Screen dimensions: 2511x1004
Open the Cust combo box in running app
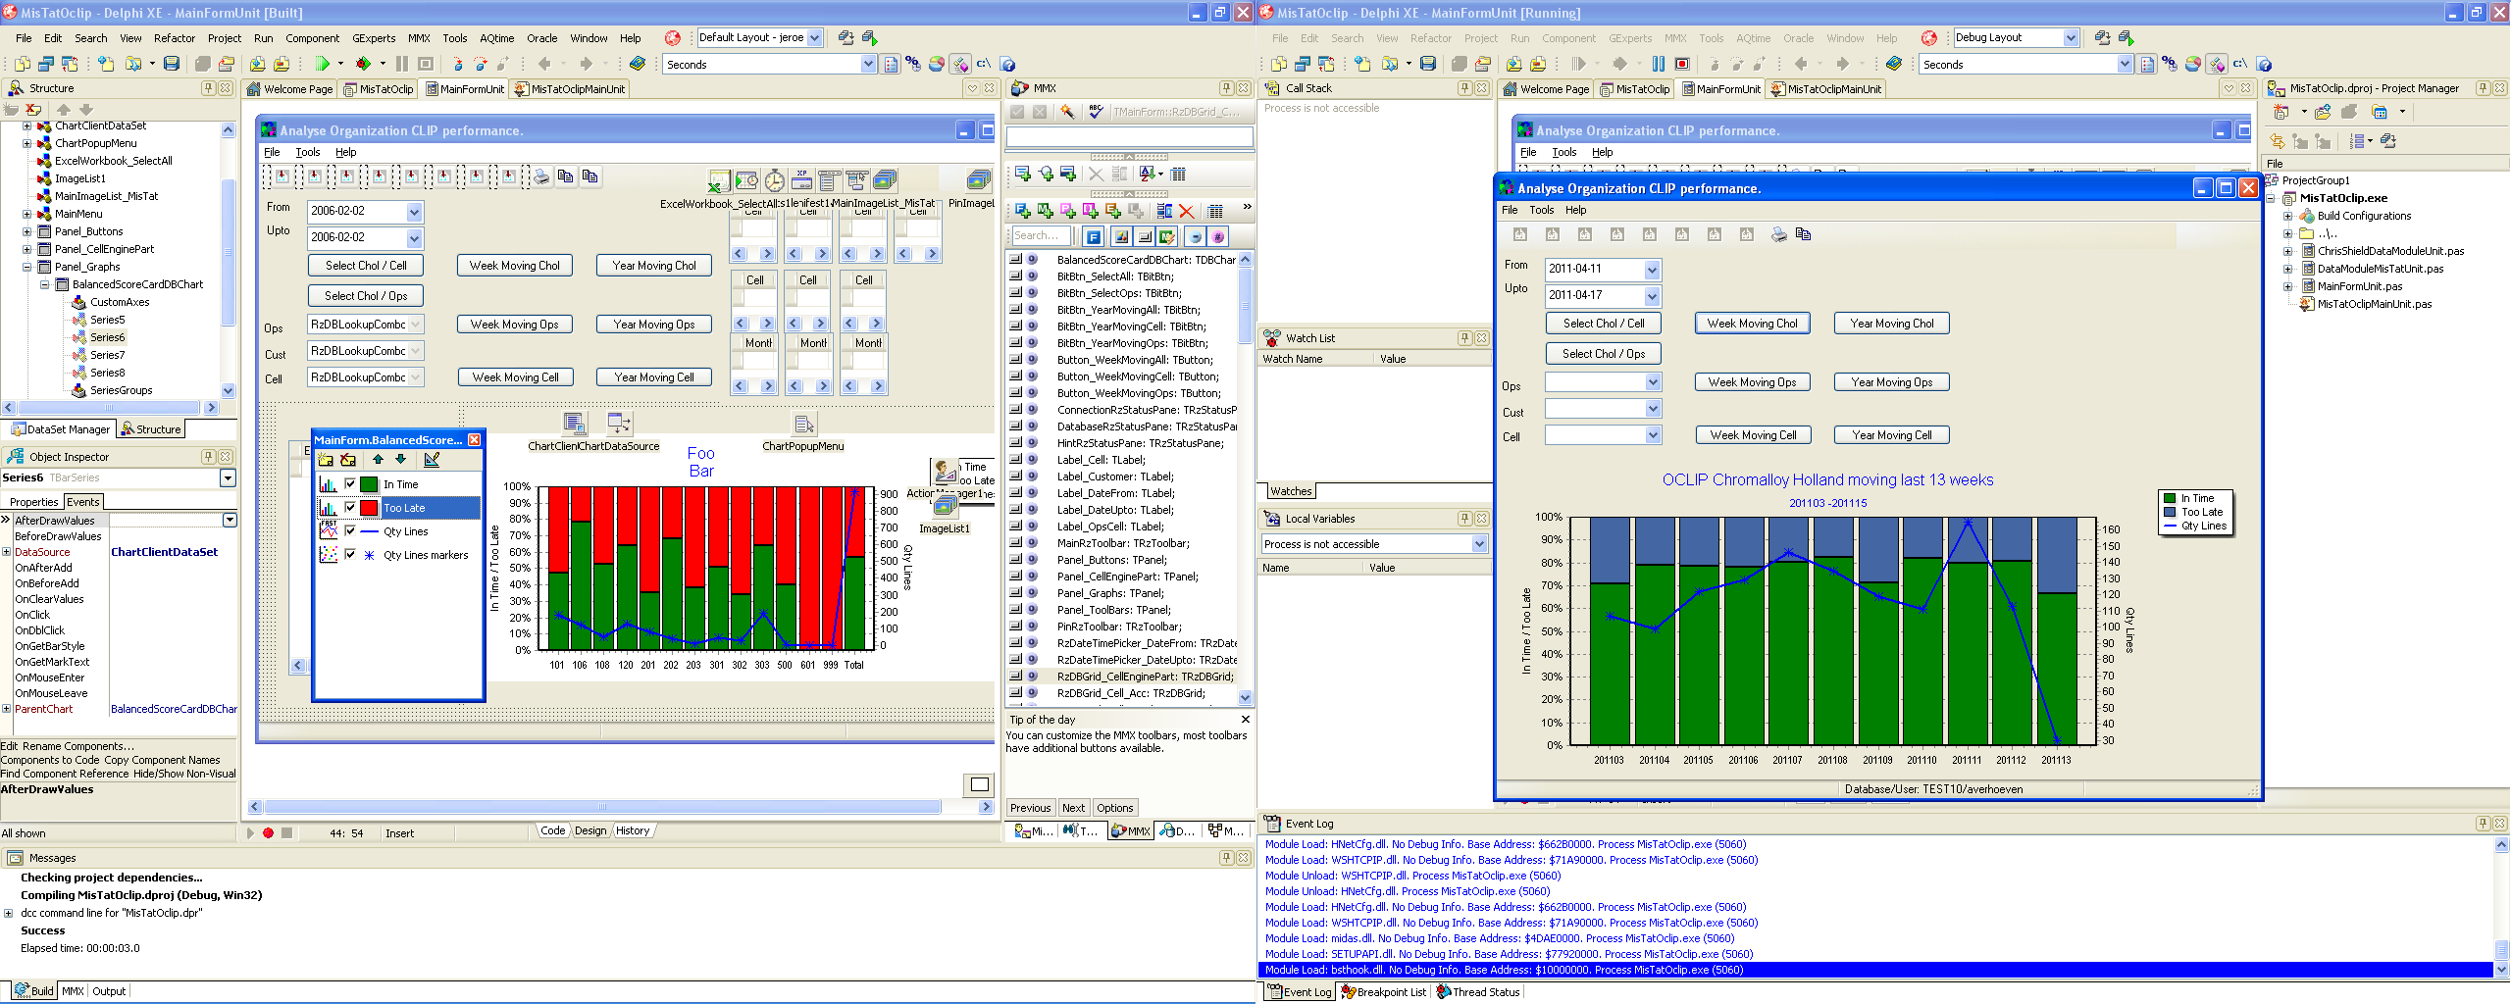(1653, 409)
